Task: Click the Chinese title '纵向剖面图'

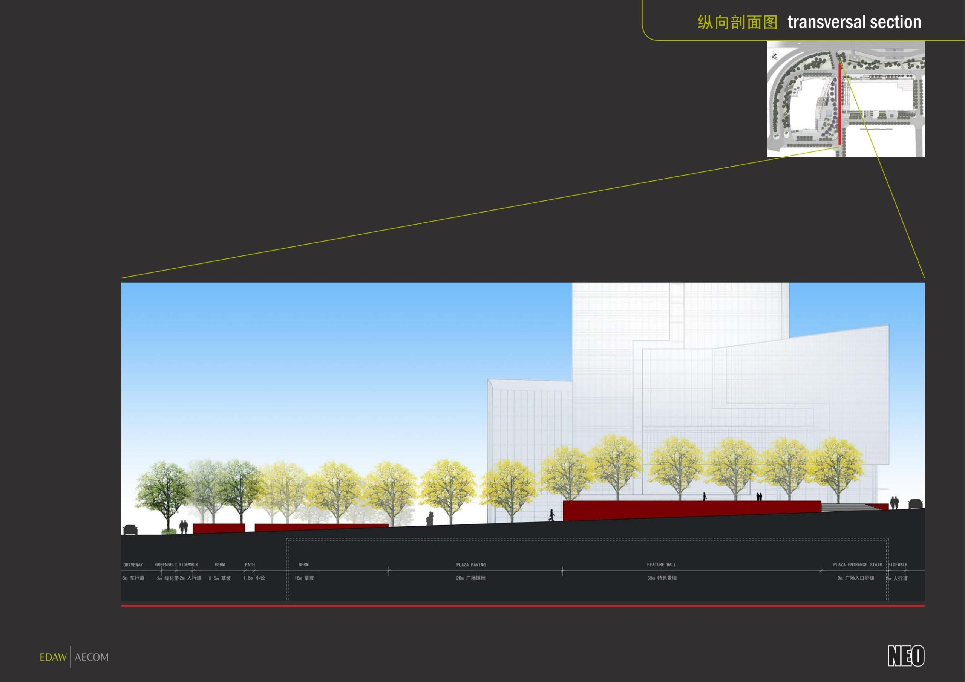Action: click(x=738, y=22)
